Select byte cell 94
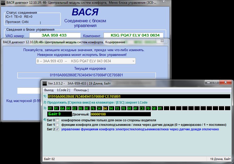234x164 pixels. click(111, 108)
